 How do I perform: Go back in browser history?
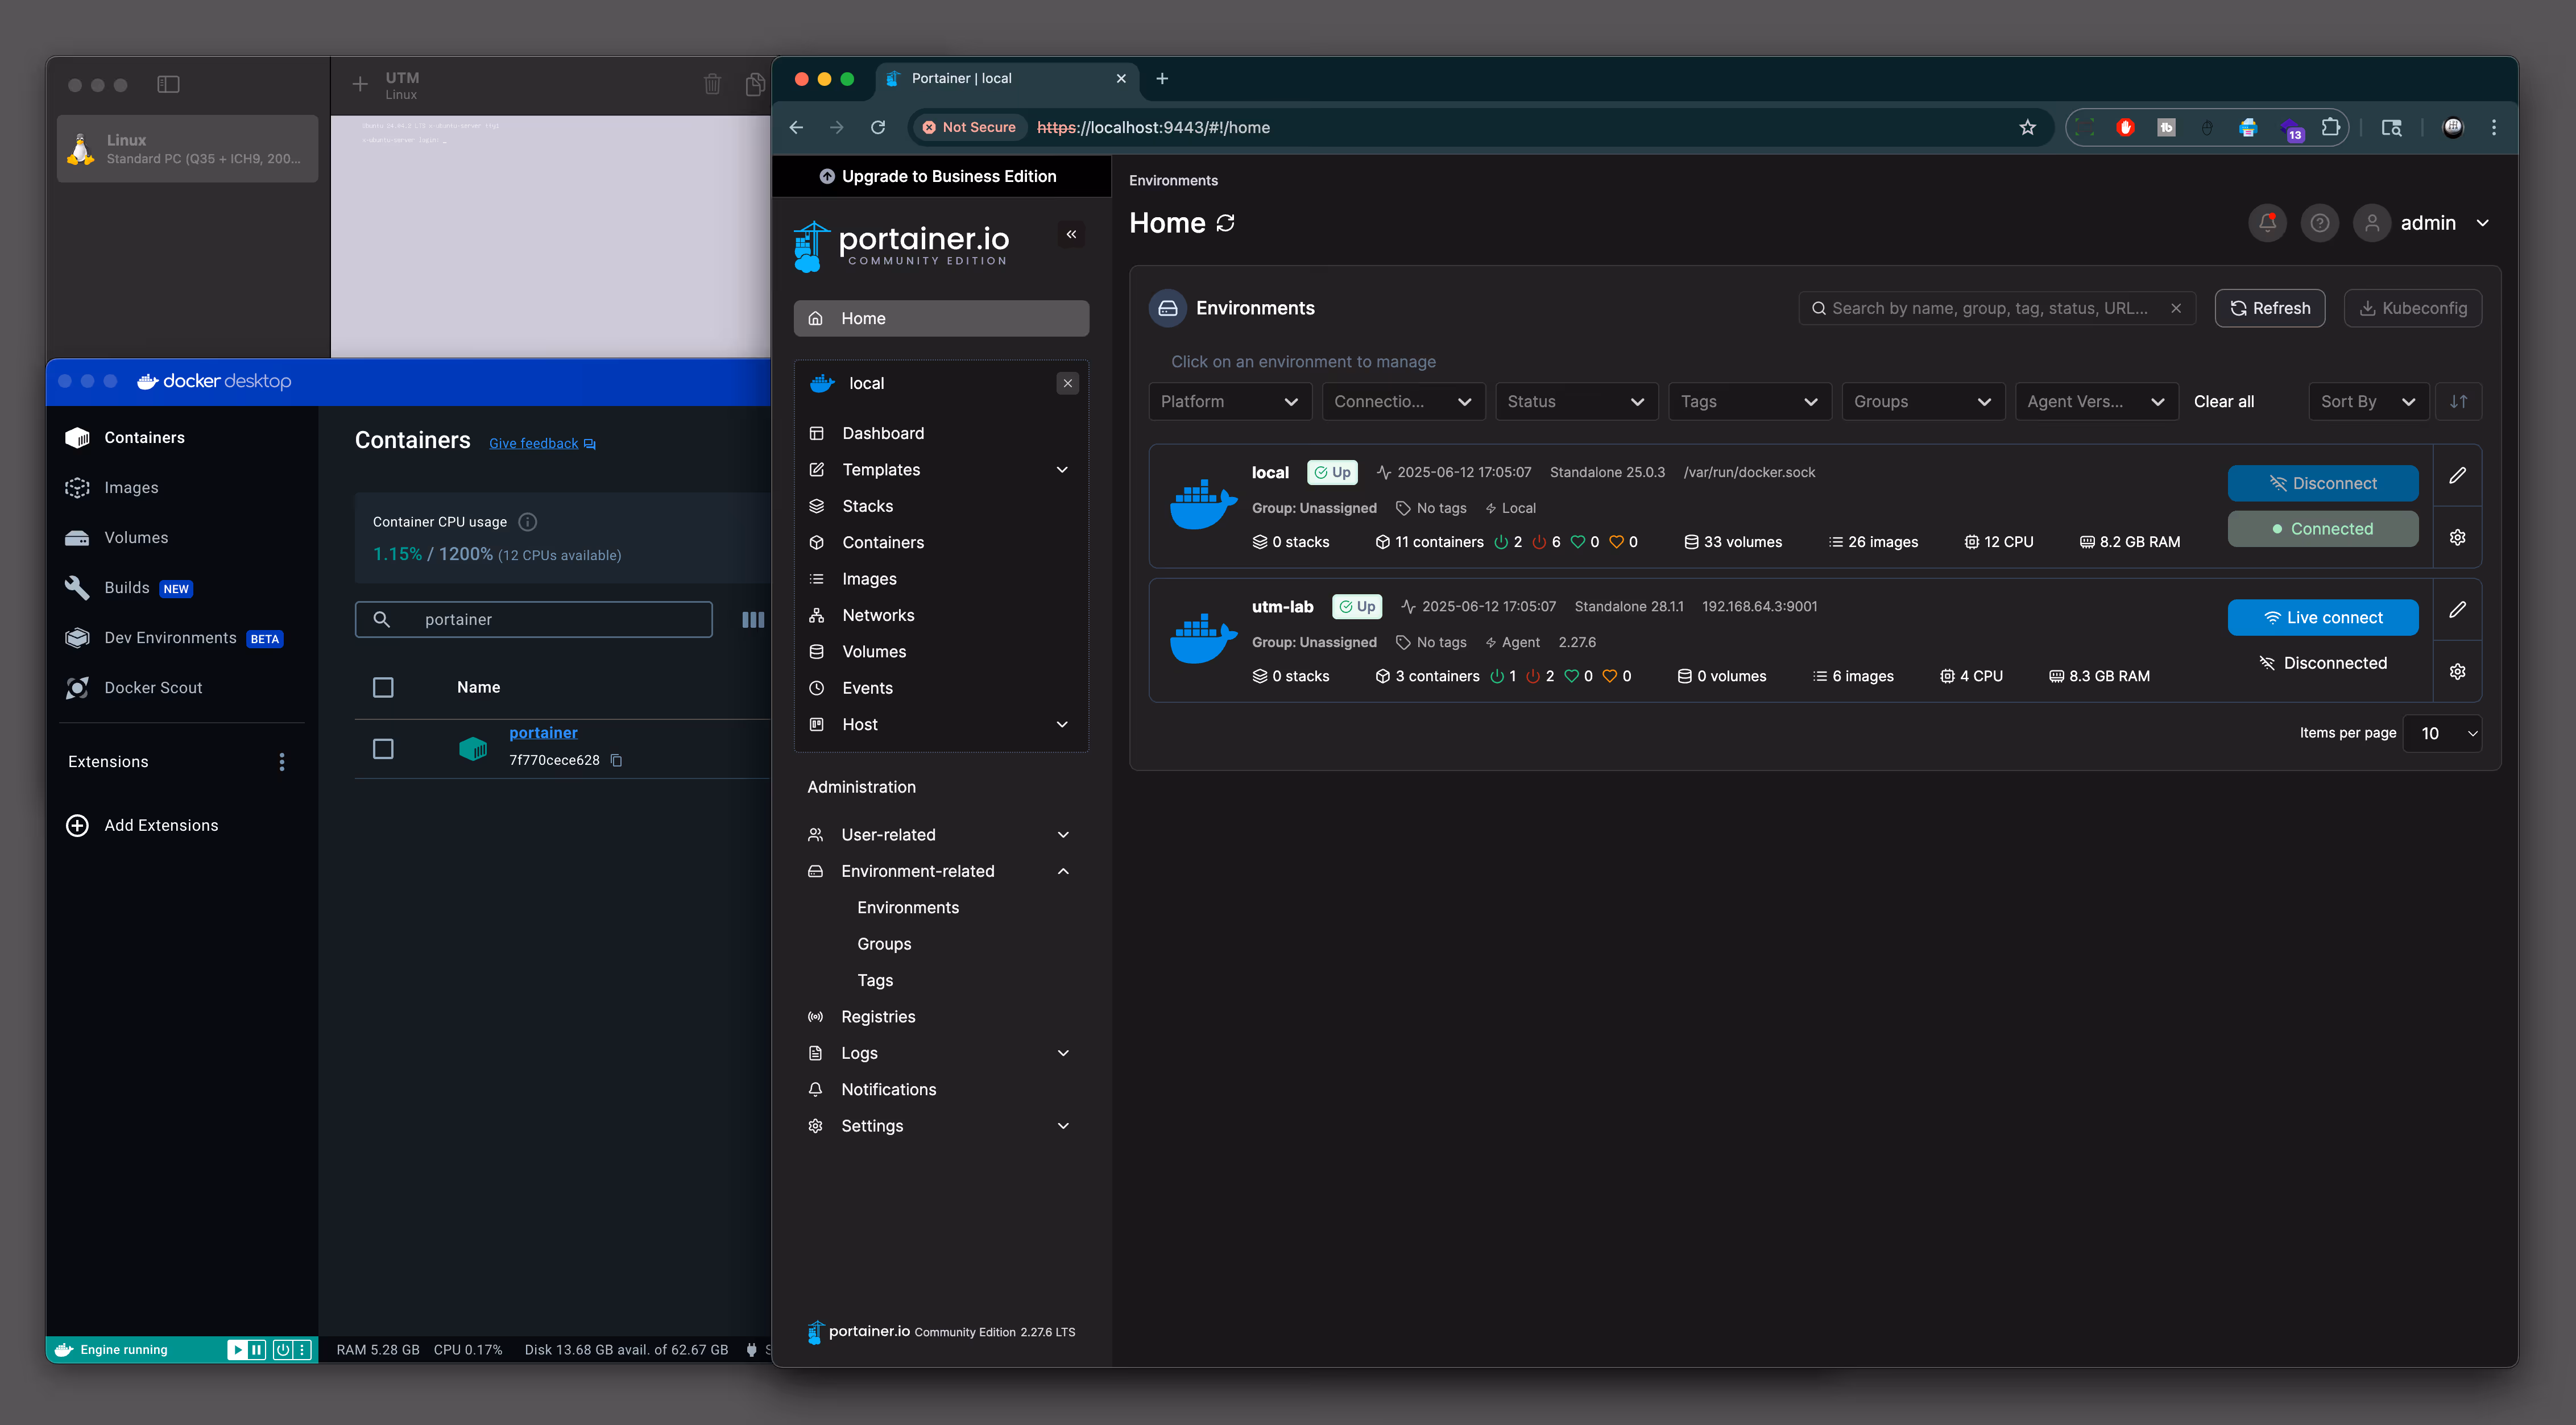[x=796, y=127]
